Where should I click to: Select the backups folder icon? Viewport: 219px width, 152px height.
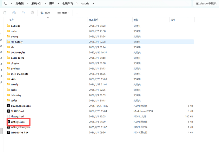pos(9,26)
